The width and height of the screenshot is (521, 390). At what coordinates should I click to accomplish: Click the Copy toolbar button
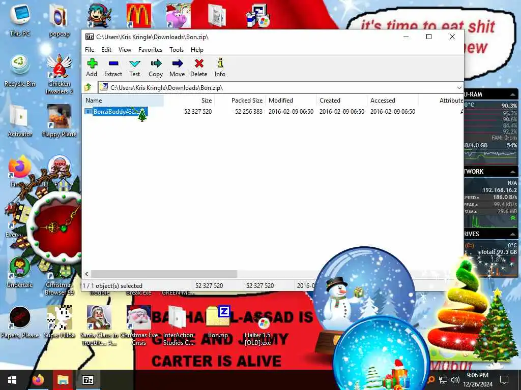point(156,68)
